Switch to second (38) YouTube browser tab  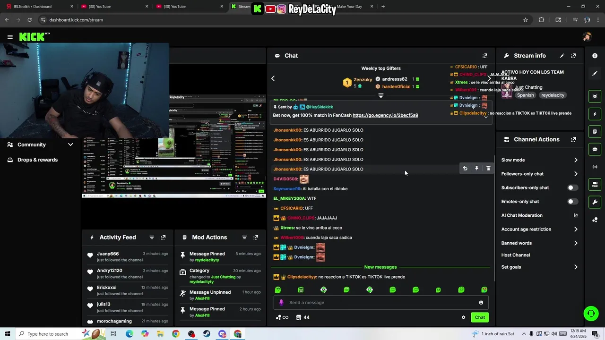pyautogui.click(x=189, y=7)
